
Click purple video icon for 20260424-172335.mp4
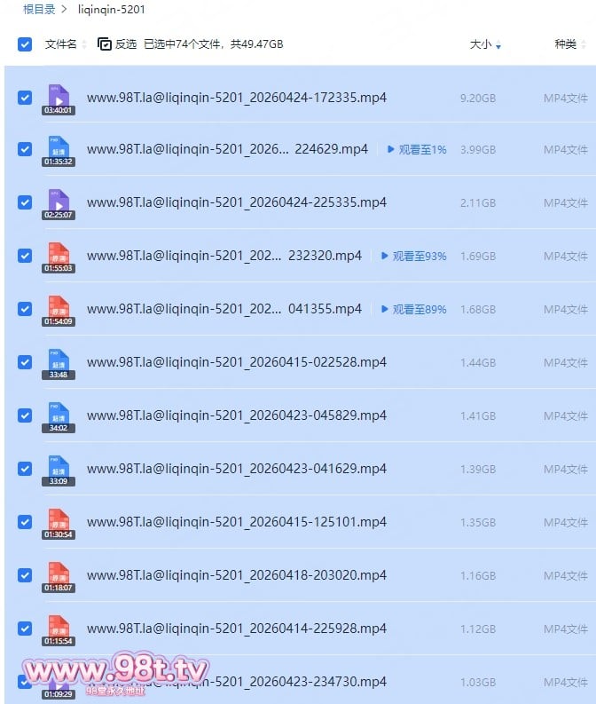59,95
